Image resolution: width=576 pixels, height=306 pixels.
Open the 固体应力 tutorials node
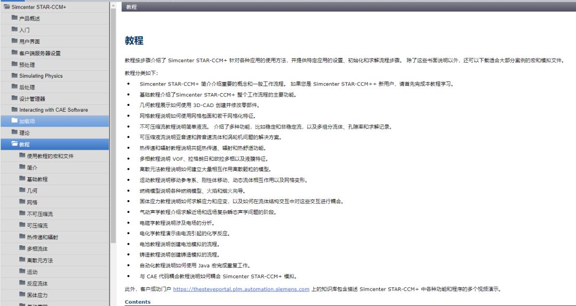click(37, 295)
